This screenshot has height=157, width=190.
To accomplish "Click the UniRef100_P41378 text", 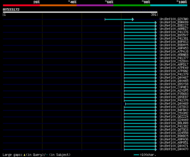I will tap(174, 101).
